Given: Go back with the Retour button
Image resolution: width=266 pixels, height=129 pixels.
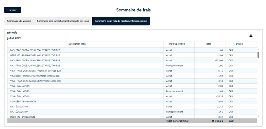Looking at the screenshot, I should 12,10.
